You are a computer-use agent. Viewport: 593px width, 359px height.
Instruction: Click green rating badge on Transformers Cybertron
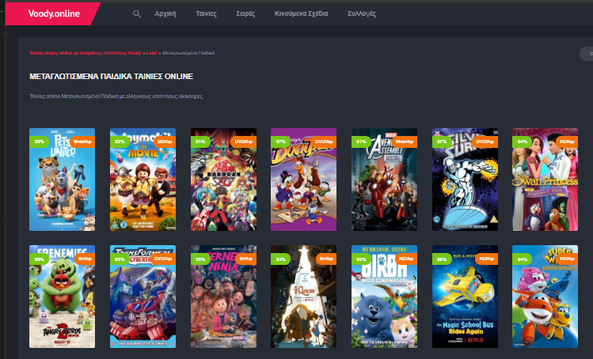120,259
